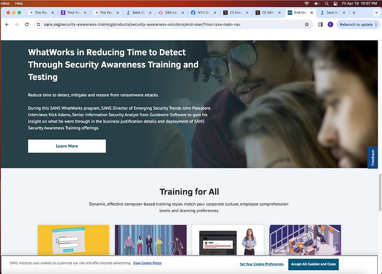Open site information icon in address bar

(x=39, y=24)
